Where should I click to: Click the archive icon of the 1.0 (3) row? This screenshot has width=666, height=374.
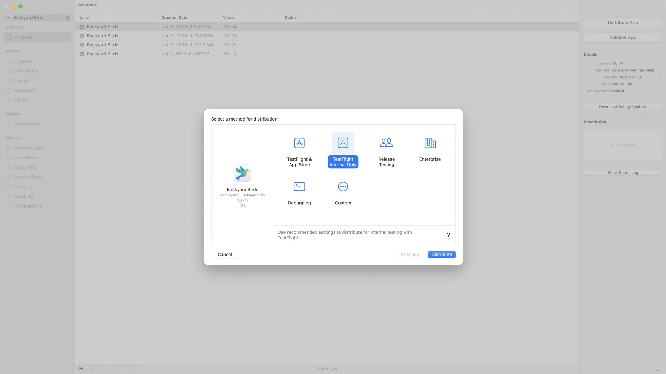82,36
